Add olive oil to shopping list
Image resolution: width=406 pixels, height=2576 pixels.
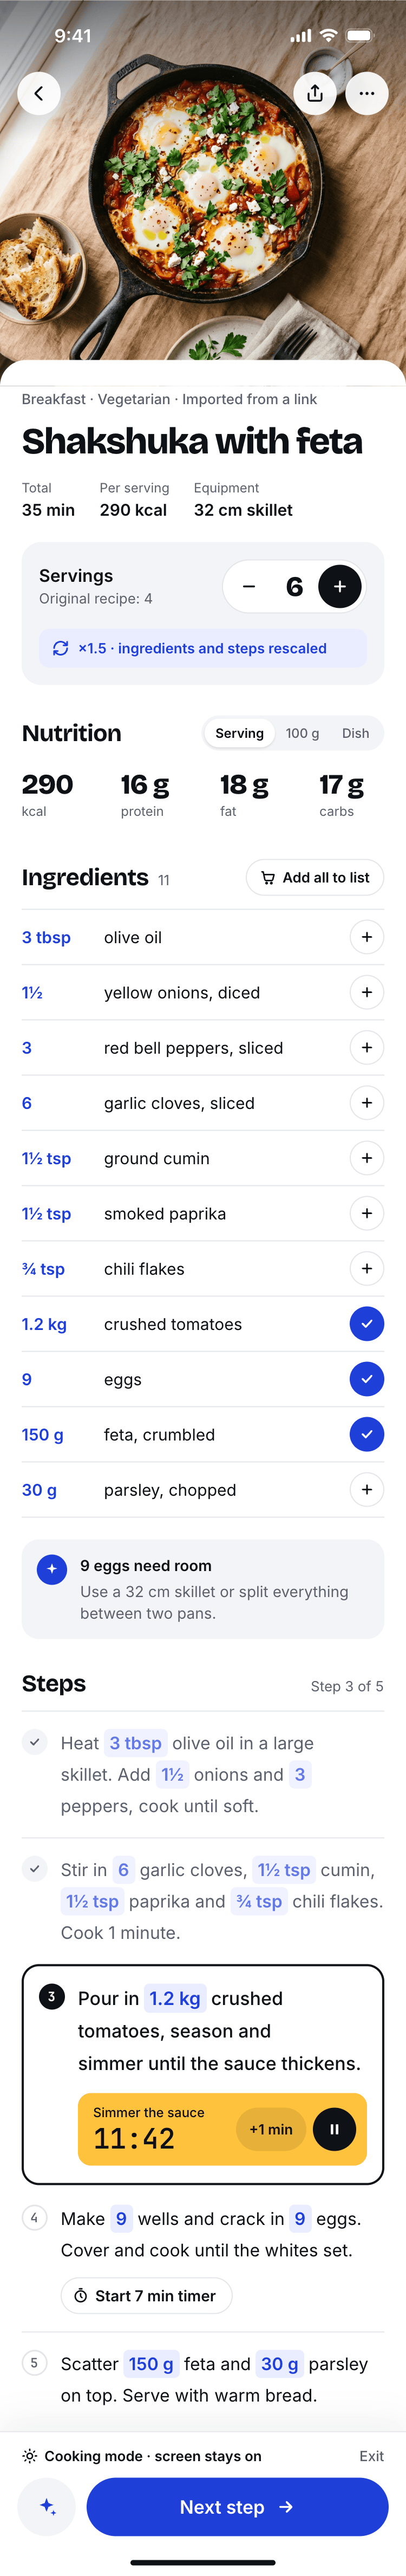(367, 937)
